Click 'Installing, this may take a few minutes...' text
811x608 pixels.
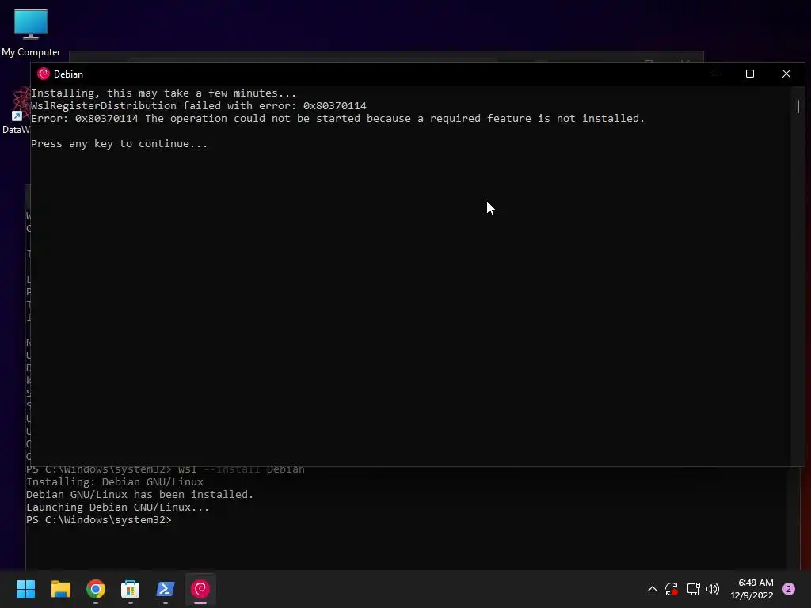tap(163, 93)
